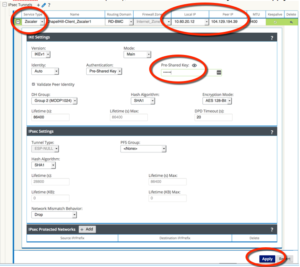
Task: Toggle Validate Peer Identity checkbox
Action: click(34, 84)
